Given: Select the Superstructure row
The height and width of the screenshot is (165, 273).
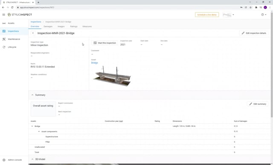Looking at the screenshot, I should [149, 136].
